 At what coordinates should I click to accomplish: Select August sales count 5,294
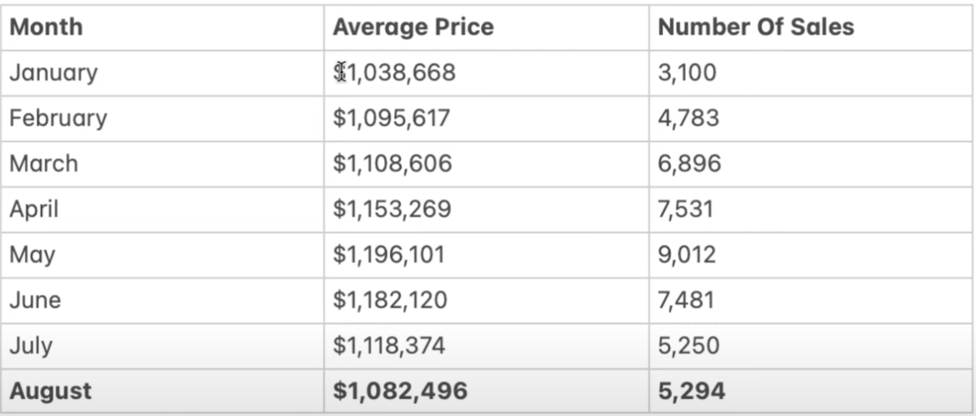tap(692, 390)
